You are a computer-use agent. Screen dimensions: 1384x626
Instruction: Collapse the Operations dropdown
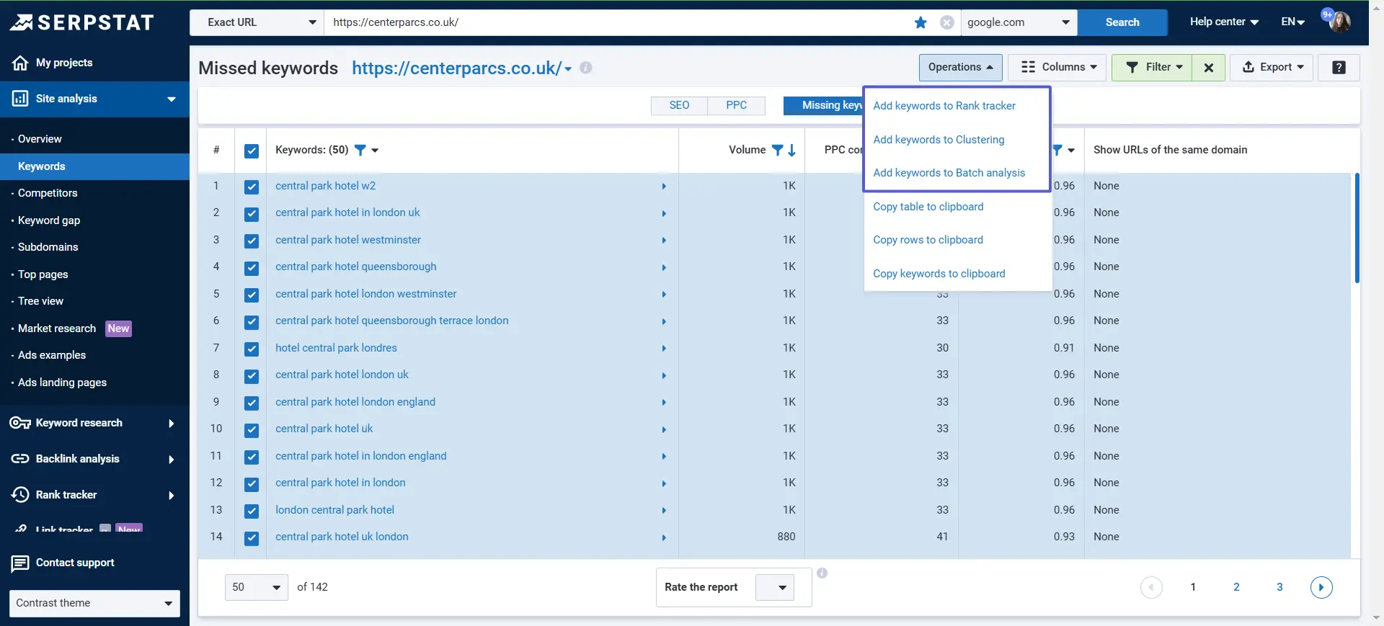coord(960,68)
